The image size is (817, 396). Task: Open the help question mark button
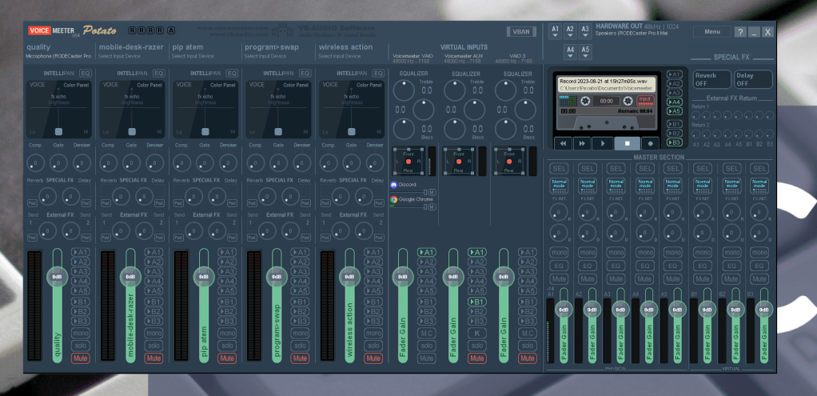pyautogui.click(x=740, y=32)
